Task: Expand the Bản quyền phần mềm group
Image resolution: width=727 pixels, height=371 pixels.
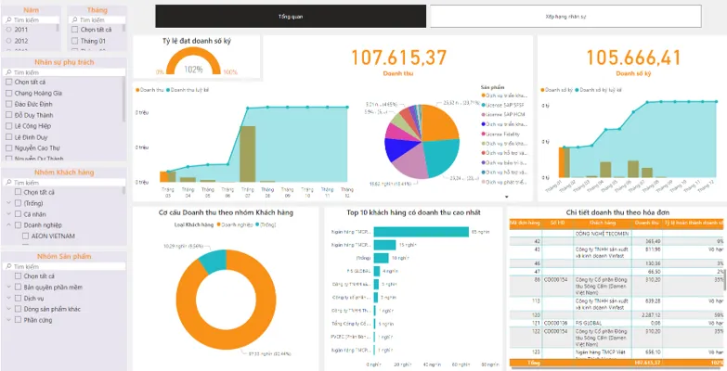Action: coord(8,288)
